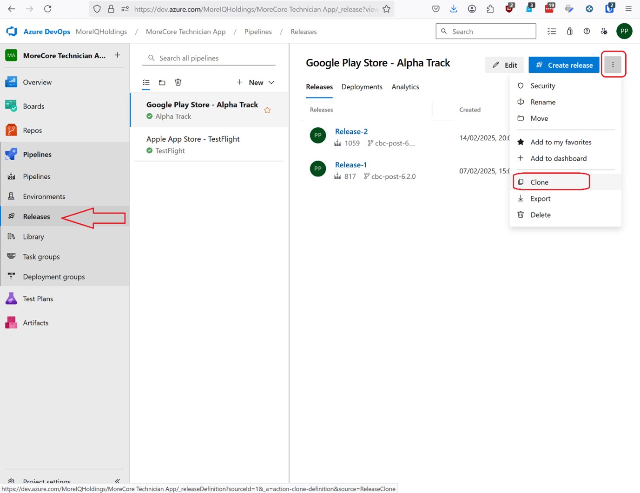
Task: Collapse the left navigation sidebar
Action: pos(117,481)
